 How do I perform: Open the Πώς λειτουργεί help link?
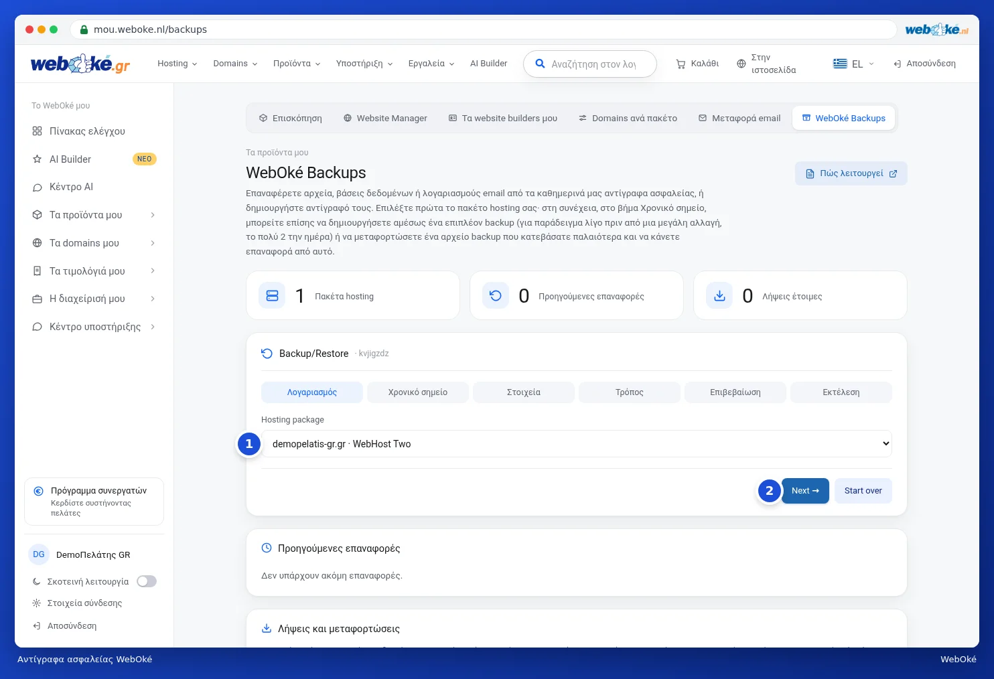[x=851, y=173]
